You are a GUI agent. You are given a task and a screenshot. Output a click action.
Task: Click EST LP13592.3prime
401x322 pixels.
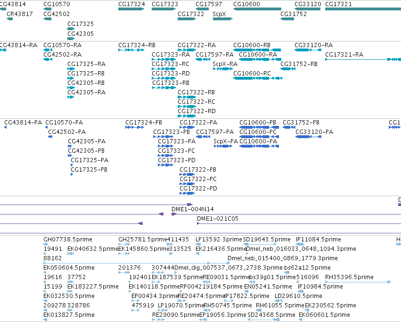coord(219,239)
